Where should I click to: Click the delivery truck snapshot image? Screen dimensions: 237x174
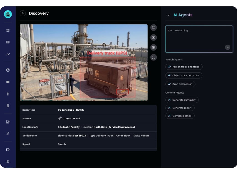84,63
